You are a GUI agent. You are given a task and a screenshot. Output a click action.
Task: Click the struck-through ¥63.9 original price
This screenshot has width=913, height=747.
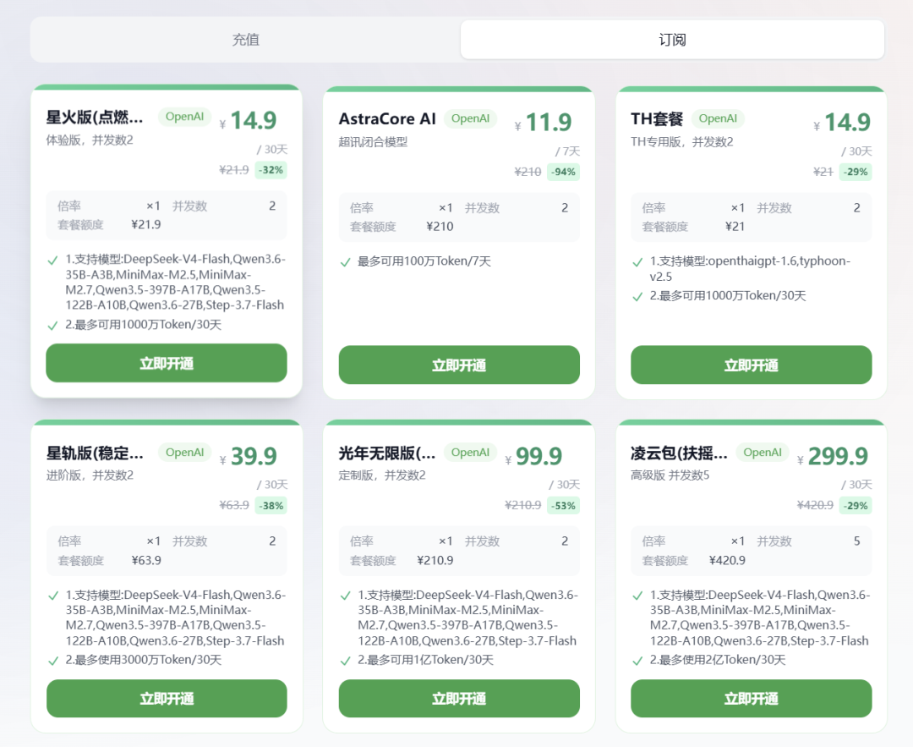coord(234,505)
